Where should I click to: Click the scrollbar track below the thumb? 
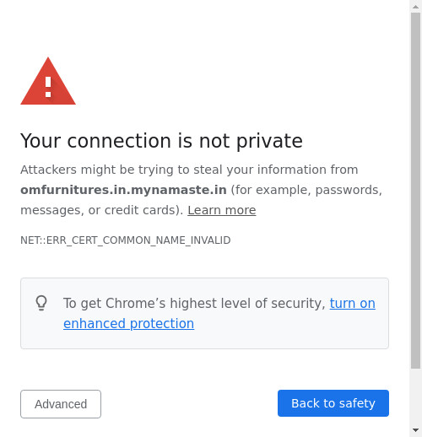(415, 397)
